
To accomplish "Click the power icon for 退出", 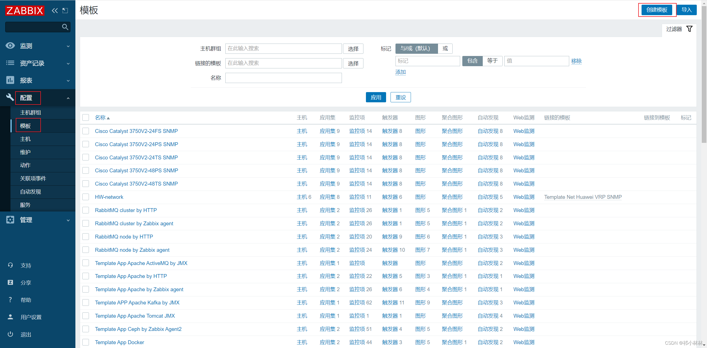I will [10, 334].
